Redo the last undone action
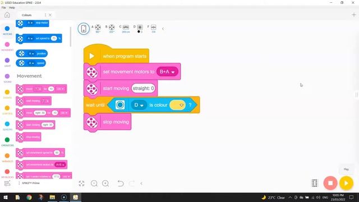Image resolution: width=359 pixels, height=202 pixels. click(x=132, y=183)
